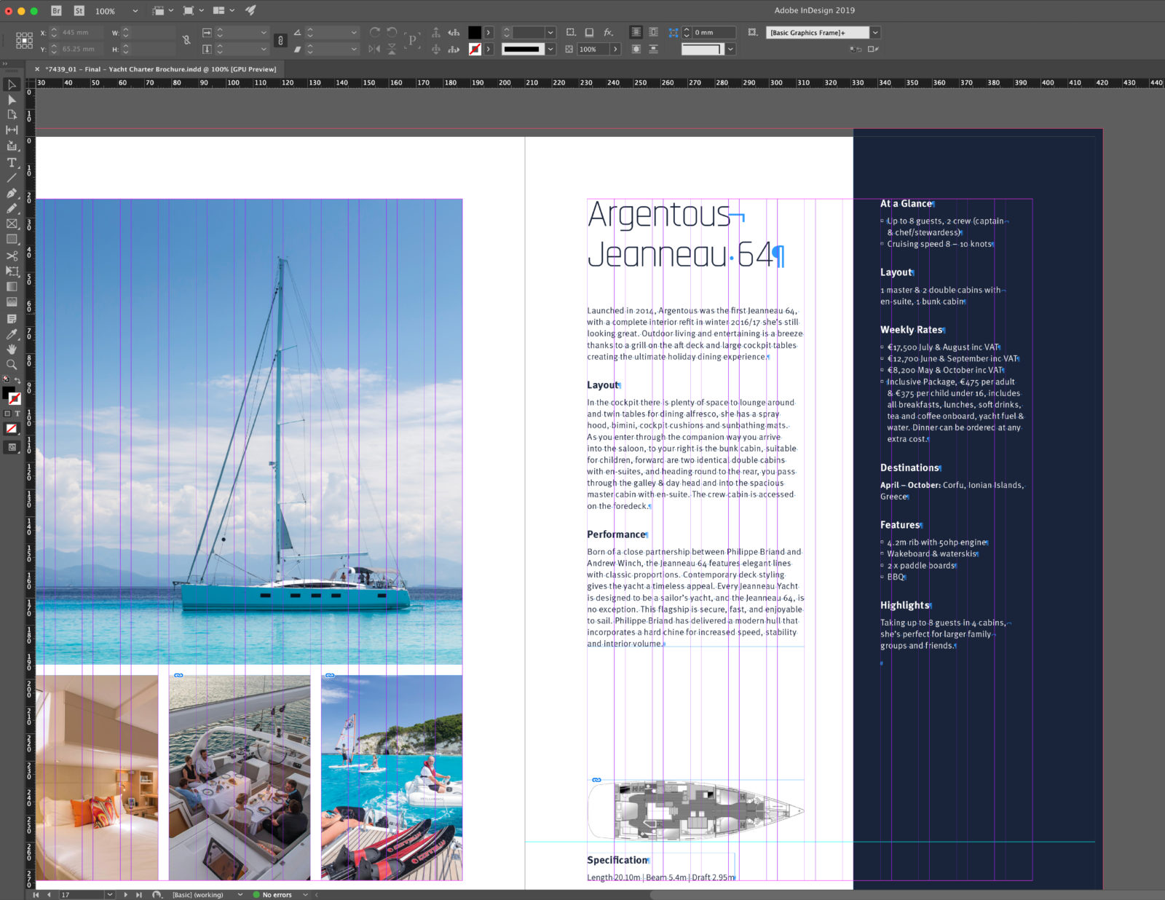Viewport: 1165px width, 900px height.
Task: Open [Basic] (working) profile menu
Action: coord(240,894)
